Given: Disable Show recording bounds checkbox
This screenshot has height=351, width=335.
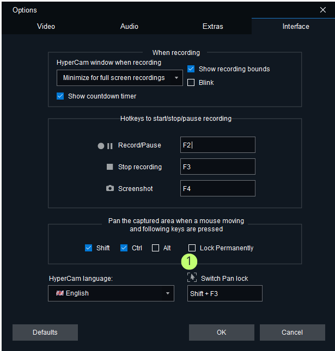Looking at the screenshot, I should 191,69.
